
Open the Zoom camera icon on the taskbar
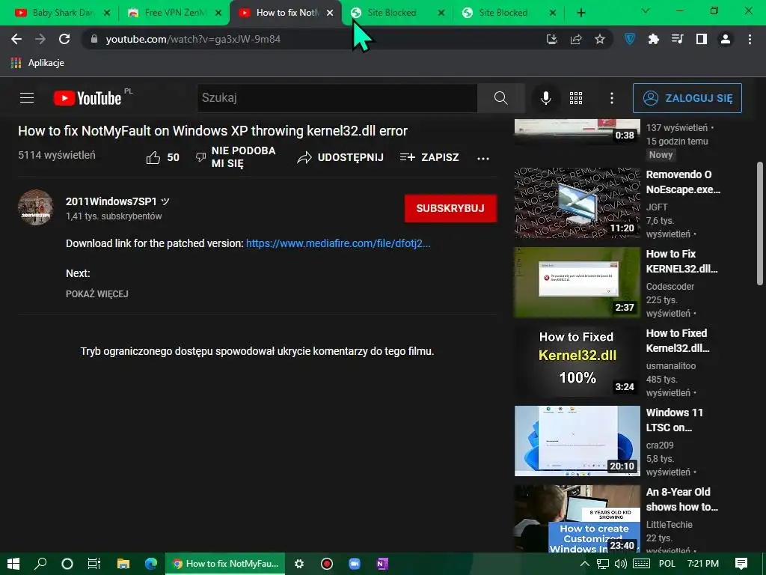(354, 564)
